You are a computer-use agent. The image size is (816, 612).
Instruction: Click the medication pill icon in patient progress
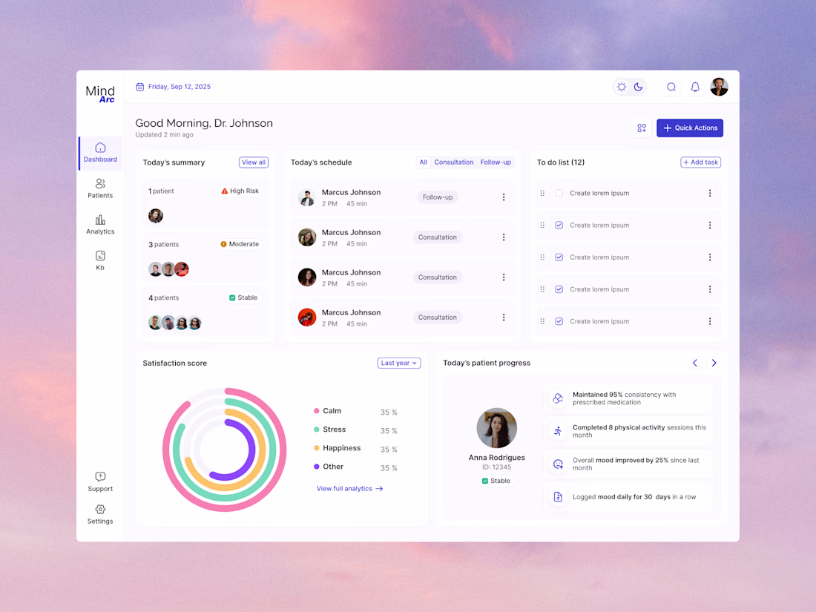click(x=558, y=398)
